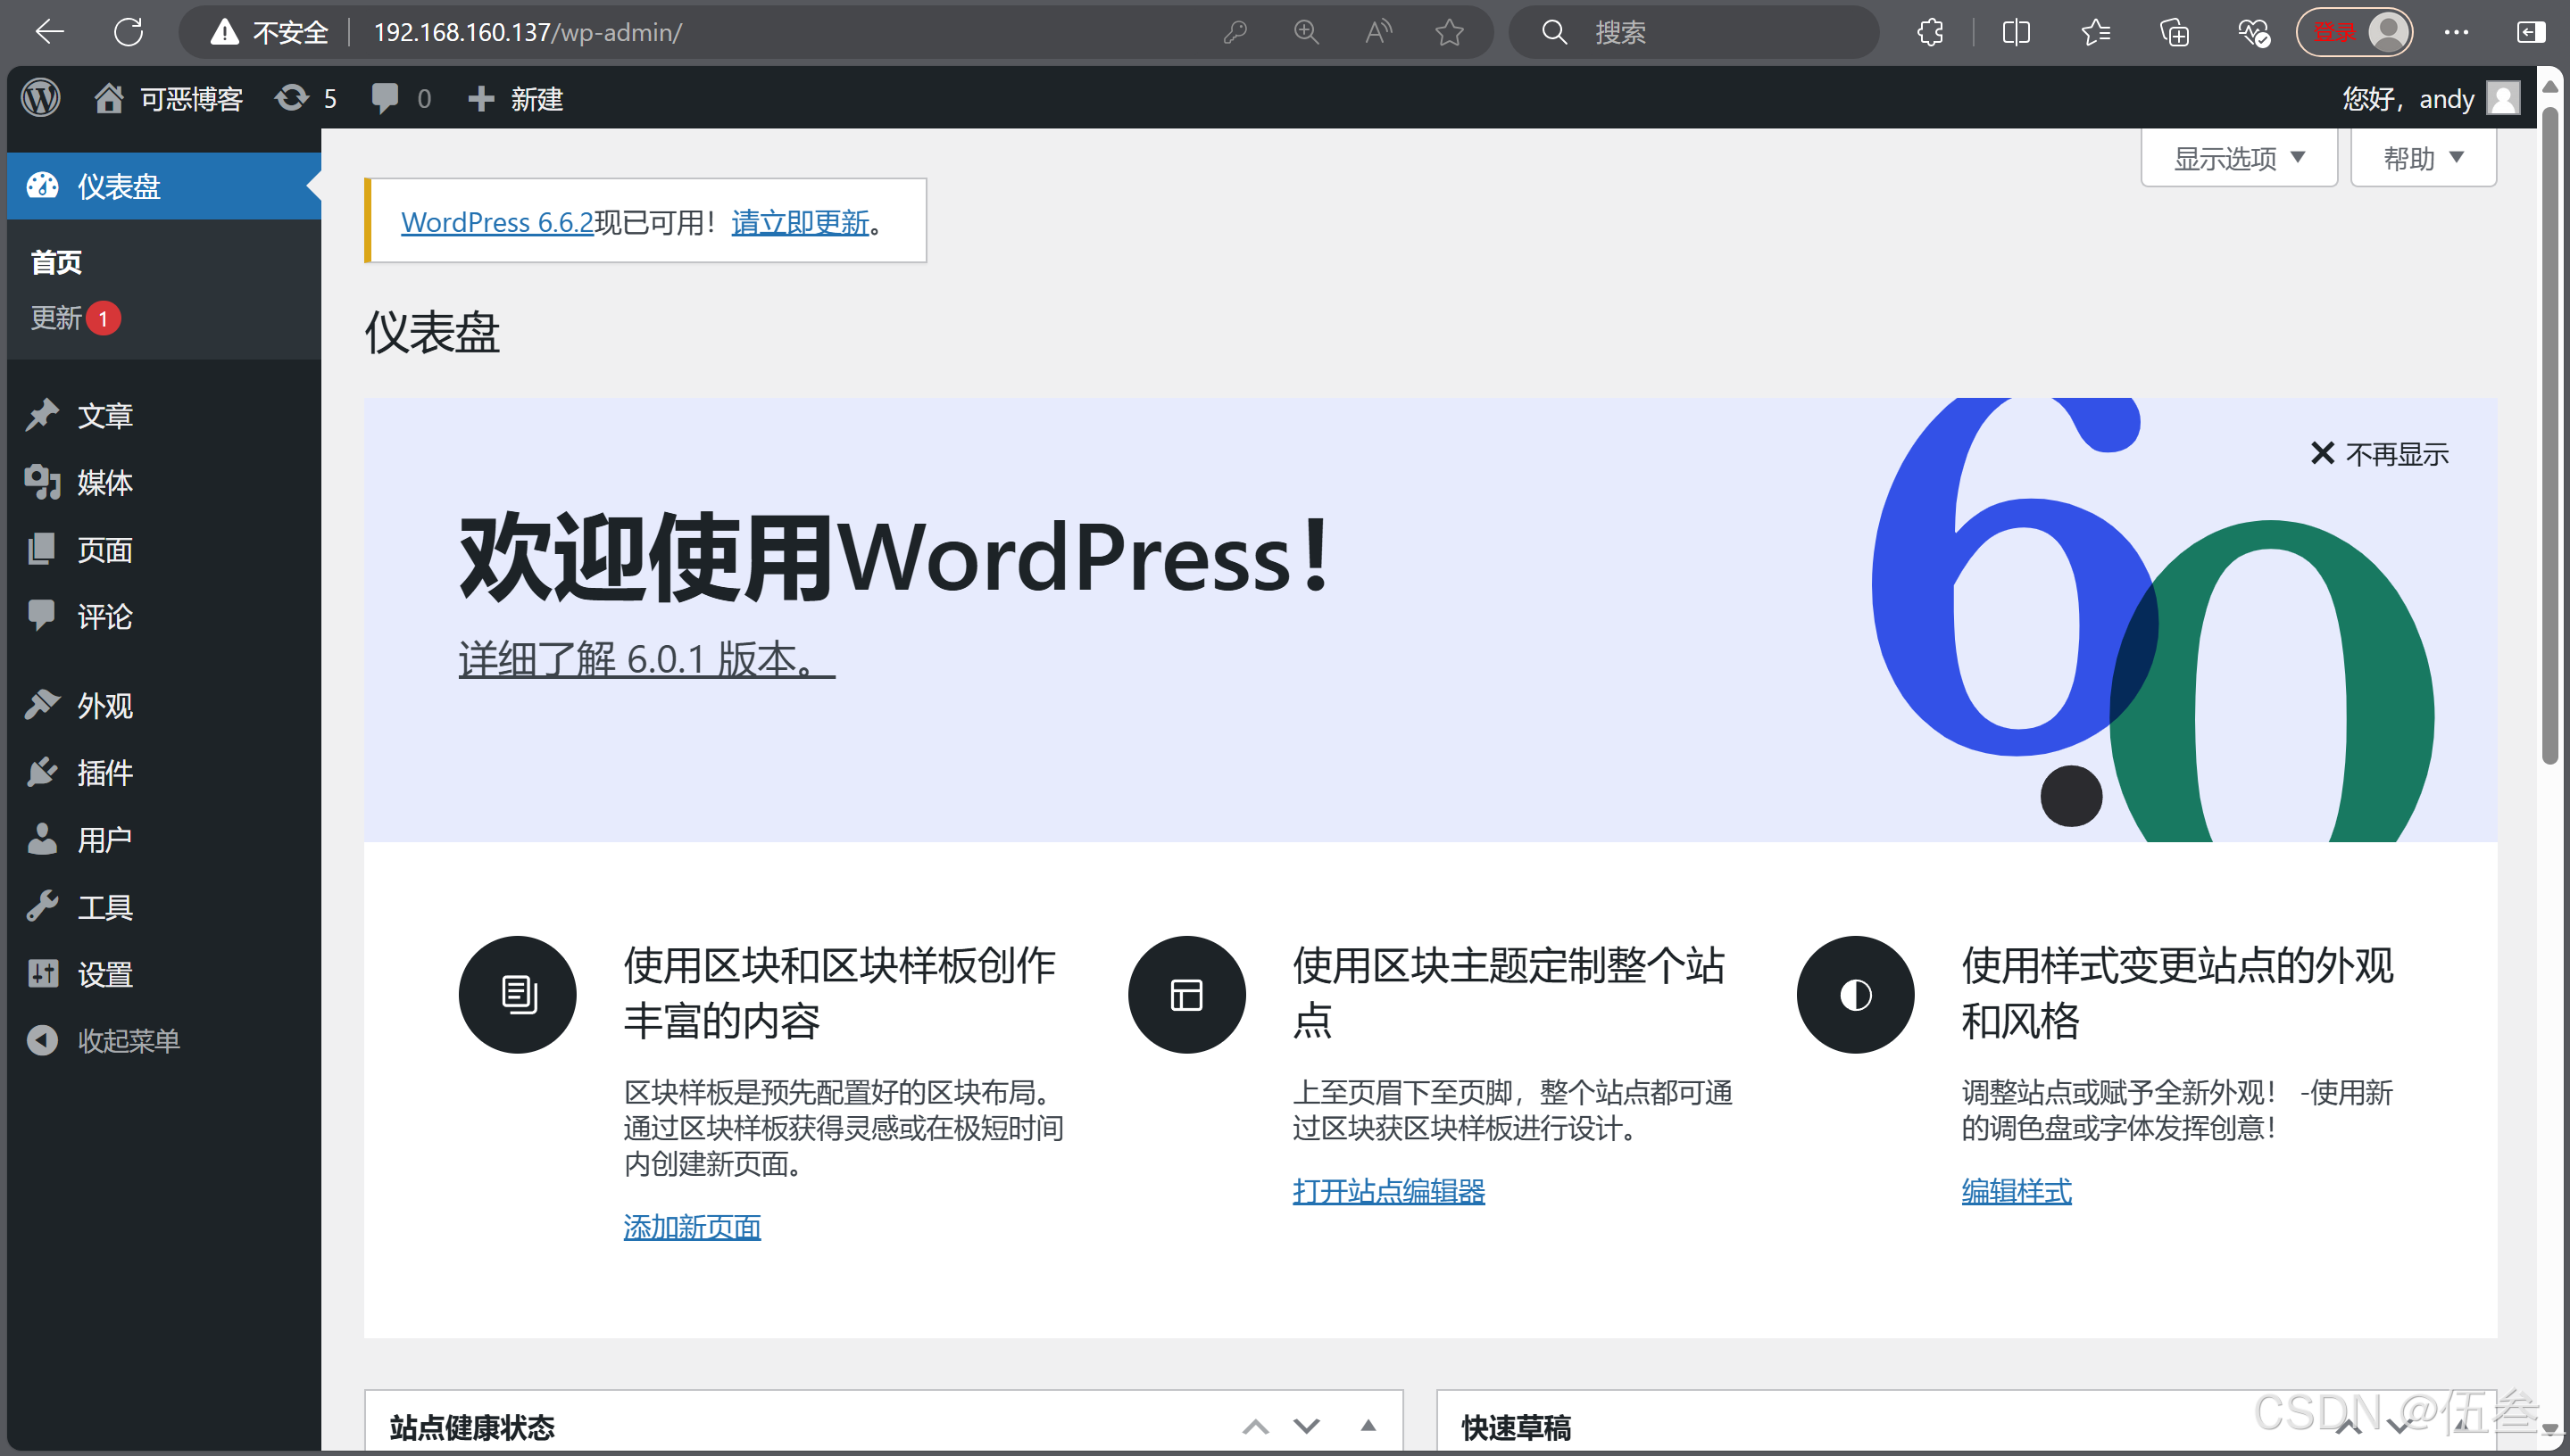Open 更新 submenu with badge 1
Screen dimensions: 2570x1456
point(75,318)
